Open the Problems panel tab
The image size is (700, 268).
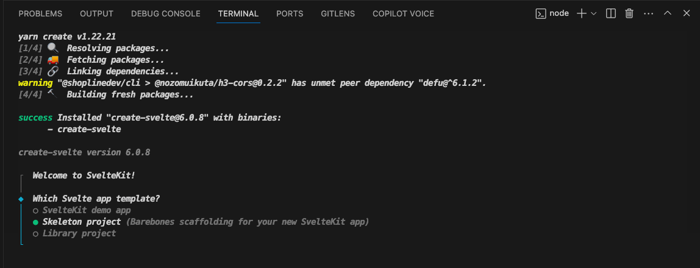pyautogui.click(x=40, y=14)
